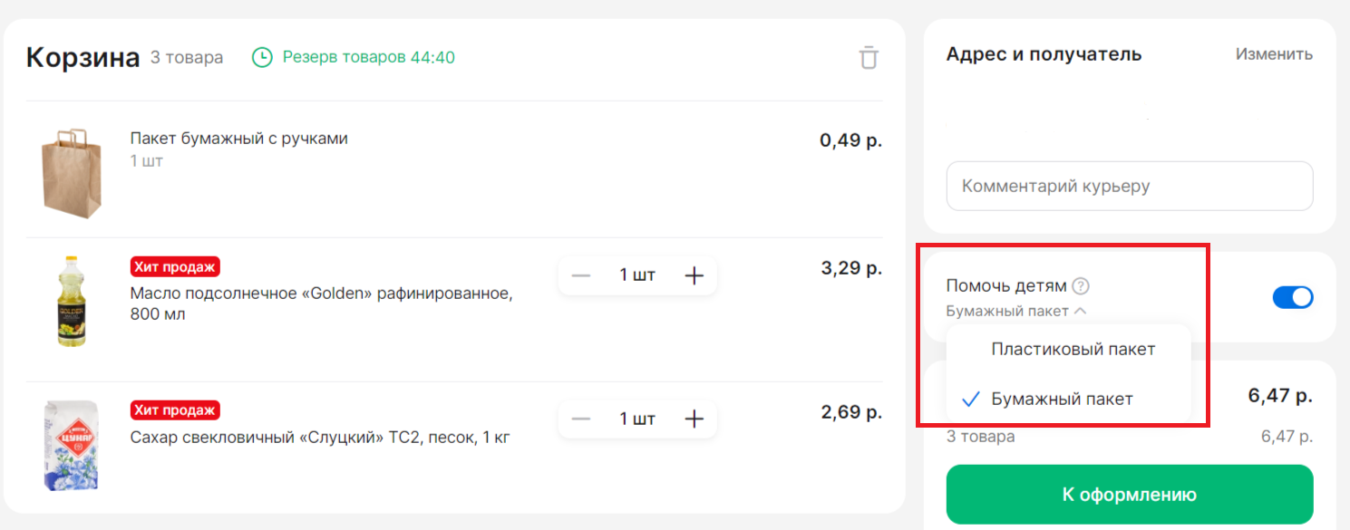
Task: Open the Golden oil bottle thumbnail
Action: click(71, 301)
